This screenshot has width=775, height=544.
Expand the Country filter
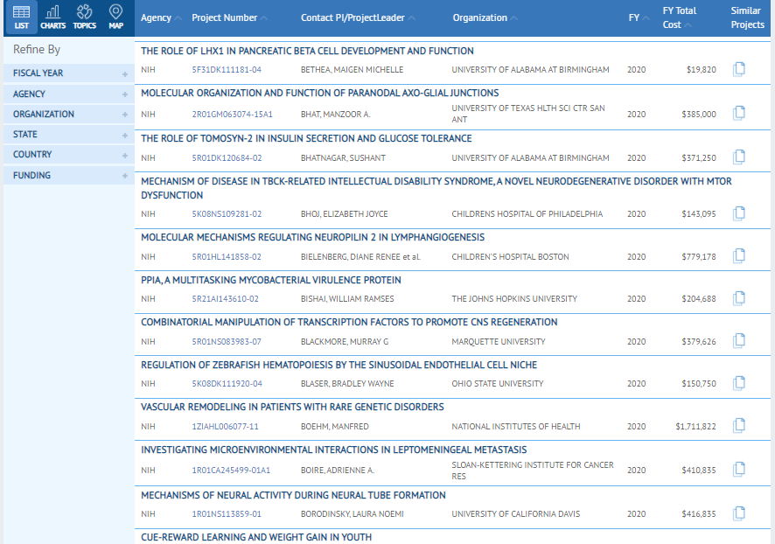[69, 155]
